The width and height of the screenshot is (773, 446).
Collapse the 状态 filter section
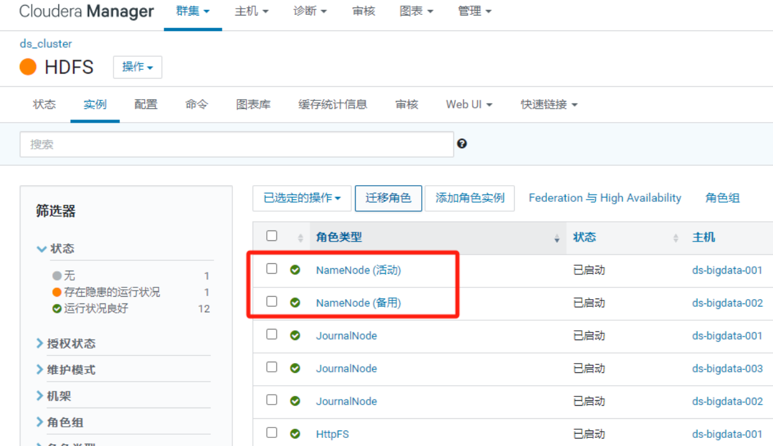click(55, 248)
